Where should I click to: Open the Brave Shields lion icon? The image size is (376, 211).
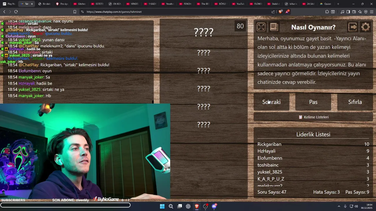click(x=281, y=12)
